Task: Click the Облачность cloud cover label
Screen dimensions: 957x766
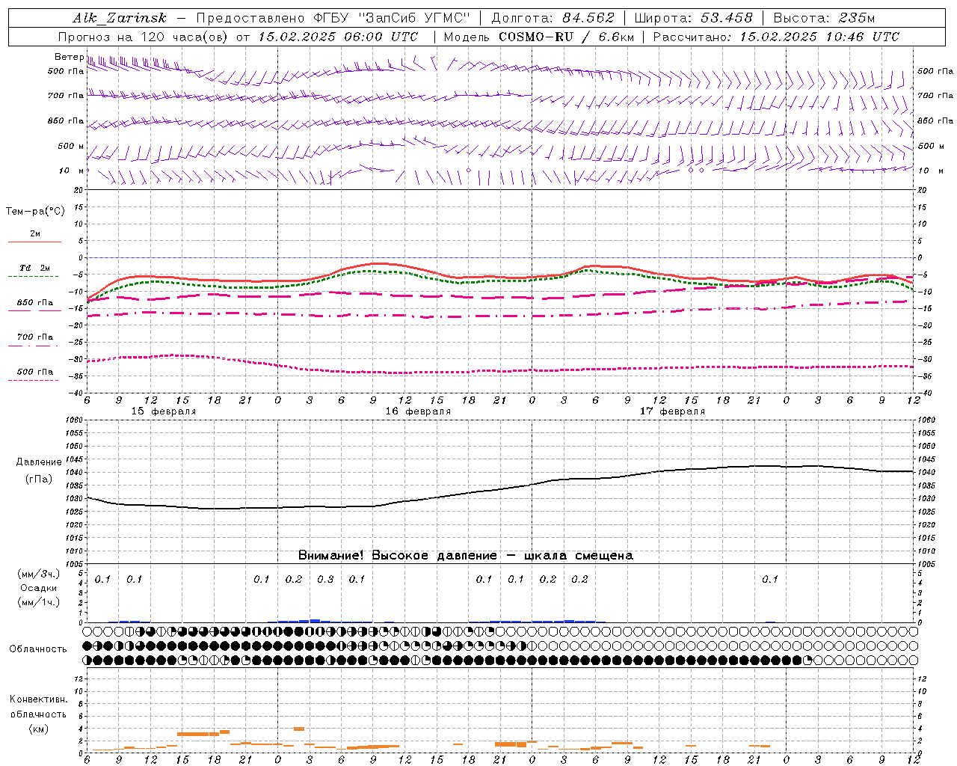Action: click(x=38, y=649)
